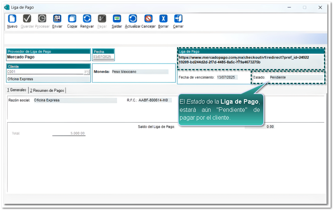
Task: Delete using the Borrar icon
Action: 163,19
